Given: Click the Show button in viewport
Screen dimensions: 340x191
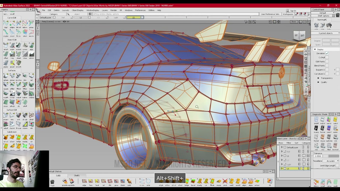Looking at the screenshot, I should [x=294, y=22].
